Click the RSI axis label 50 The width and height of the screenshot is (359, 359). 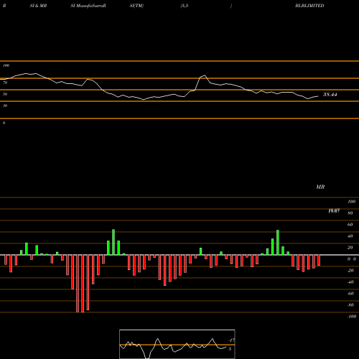5,94
